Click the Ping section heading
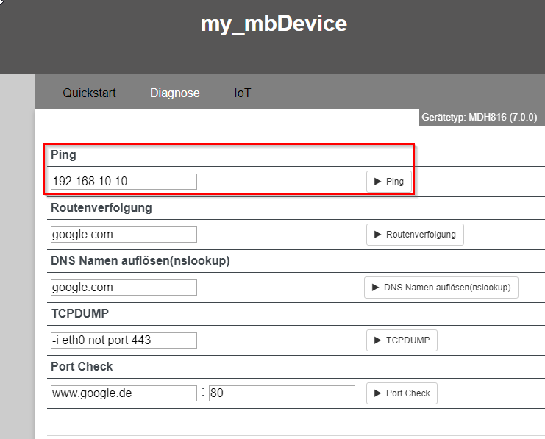This screenshot has width=545, height=439. point(63,154)
